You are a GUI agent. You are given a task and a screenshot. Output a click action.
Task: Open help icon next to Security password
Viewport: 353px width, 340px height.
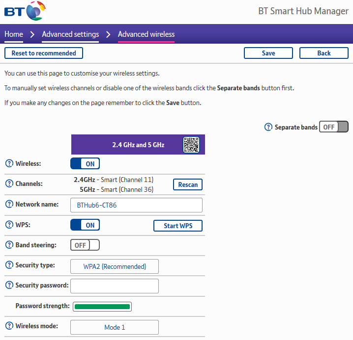click(9, 285)
